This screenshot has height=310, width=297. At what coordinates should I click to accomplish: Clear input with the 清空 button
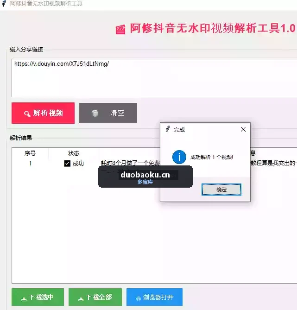[x=108, y=113]
